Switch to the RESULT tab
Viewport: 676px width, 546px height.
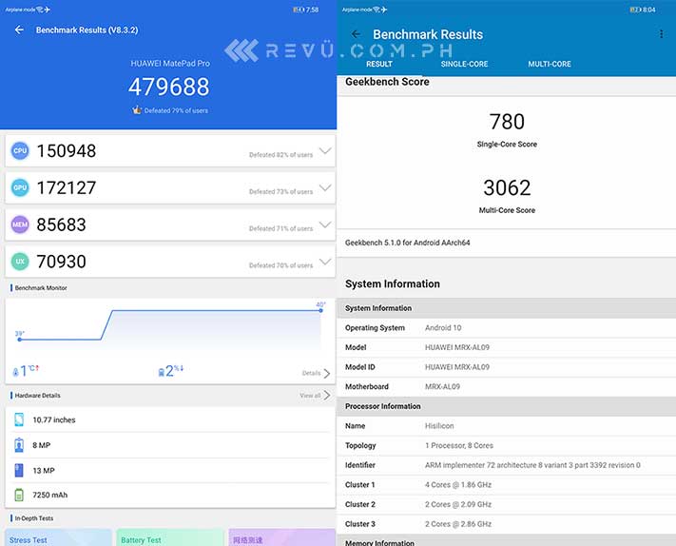pyautogui.click(x=379, y=64)
